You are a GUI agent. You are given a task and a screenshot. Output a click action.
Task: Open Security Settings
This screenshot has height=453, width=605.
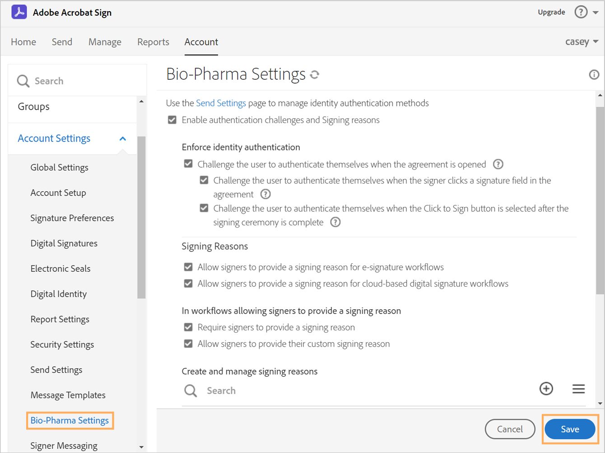[x=62, y=344]
